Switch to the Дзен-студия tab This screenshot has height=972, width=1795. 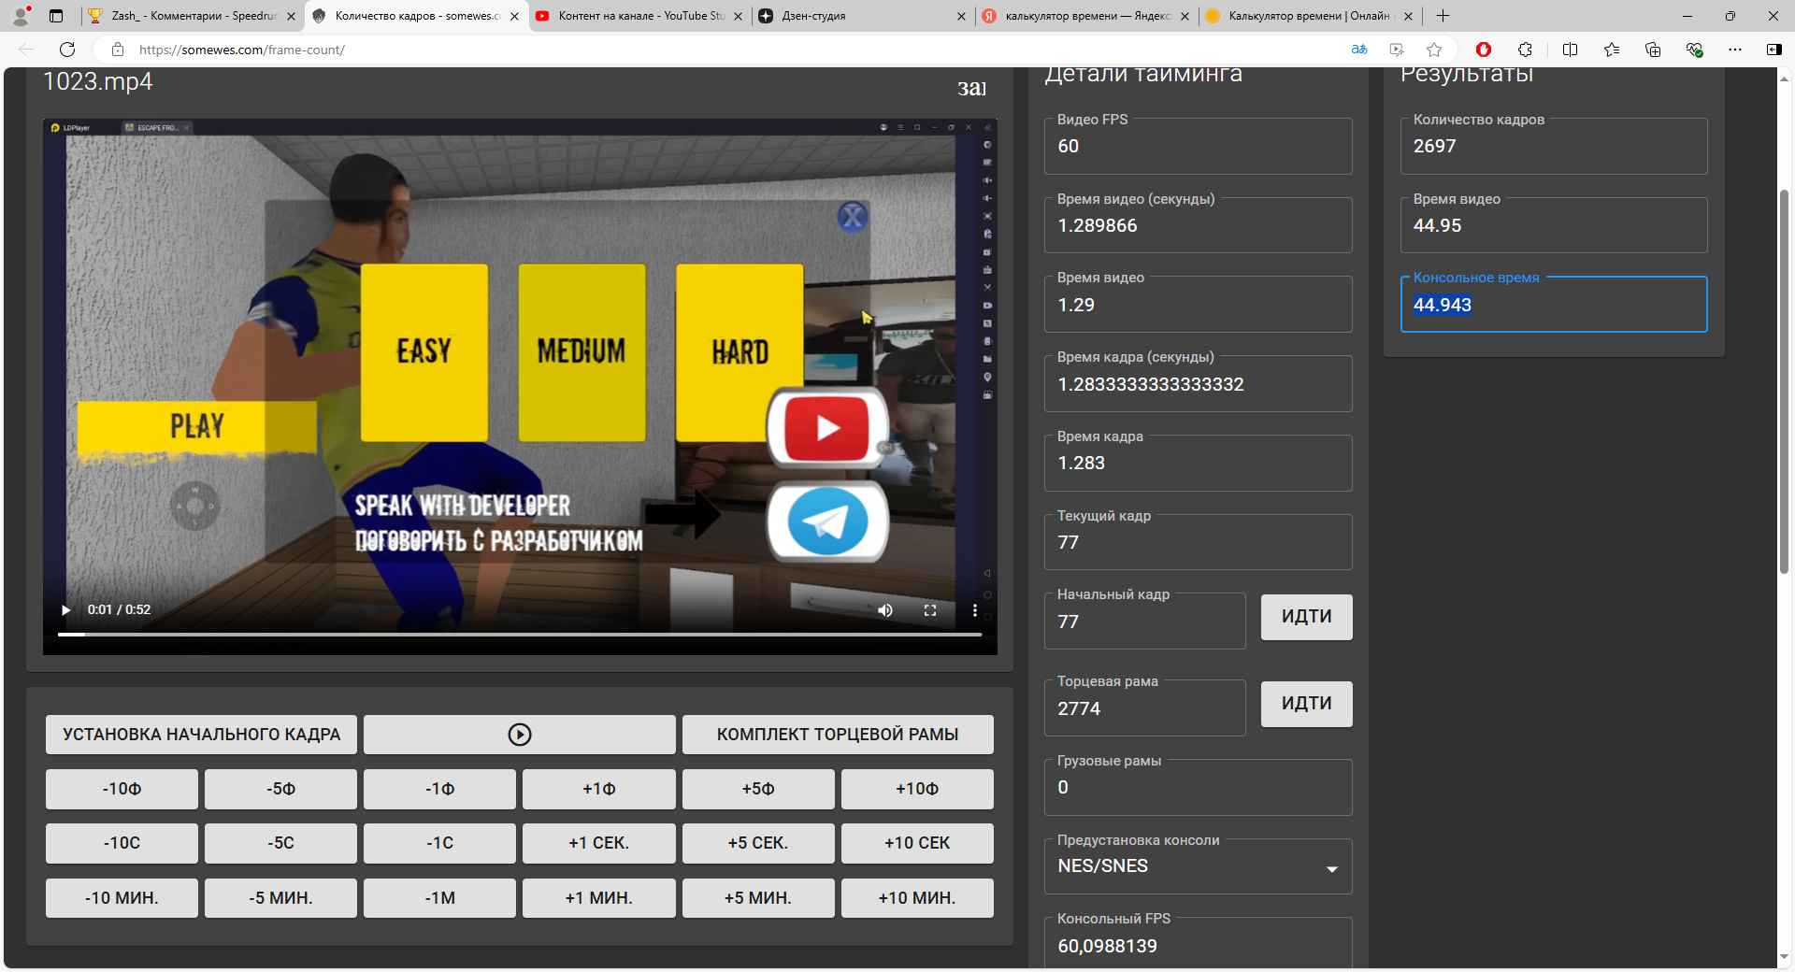click(x=862, y=16)
